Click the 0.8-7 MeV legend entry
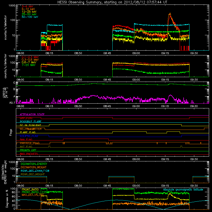This screenshot has height=212, width=212. [x=29, y=62]
